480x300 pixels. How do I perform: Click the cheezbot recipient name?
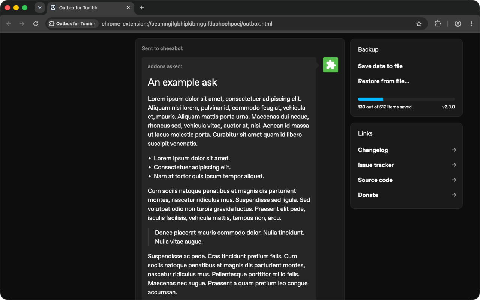tap(171, 48)
